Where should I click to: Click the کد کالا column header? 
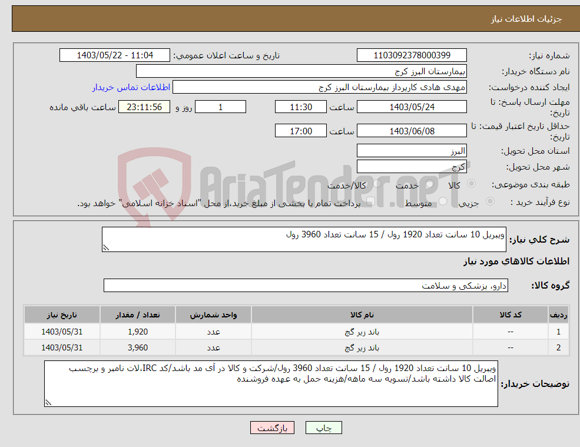(511, 314)
